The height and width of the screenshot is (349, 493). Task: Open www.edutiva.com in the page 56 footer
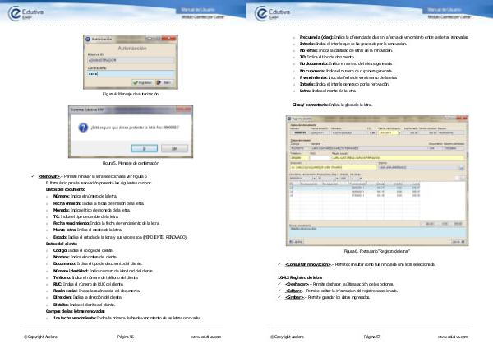click(x=206, y=337)
